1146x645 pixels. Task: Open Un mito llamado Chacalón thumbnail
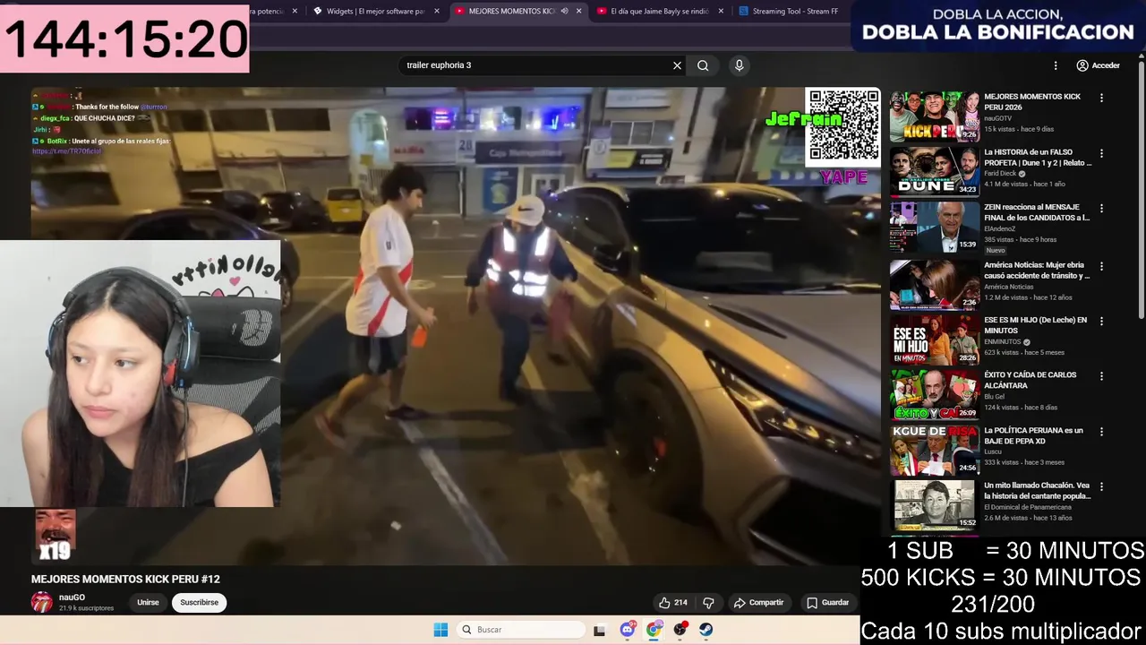935,505
